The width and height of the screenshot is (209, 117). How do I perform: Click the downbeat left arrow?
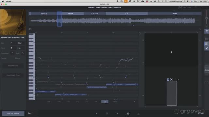12,53
